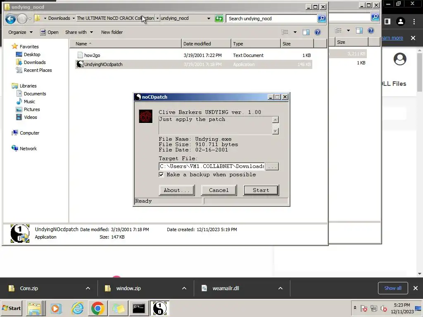
Task: Click the Search undying_nocd field
Action: [271, 19]
